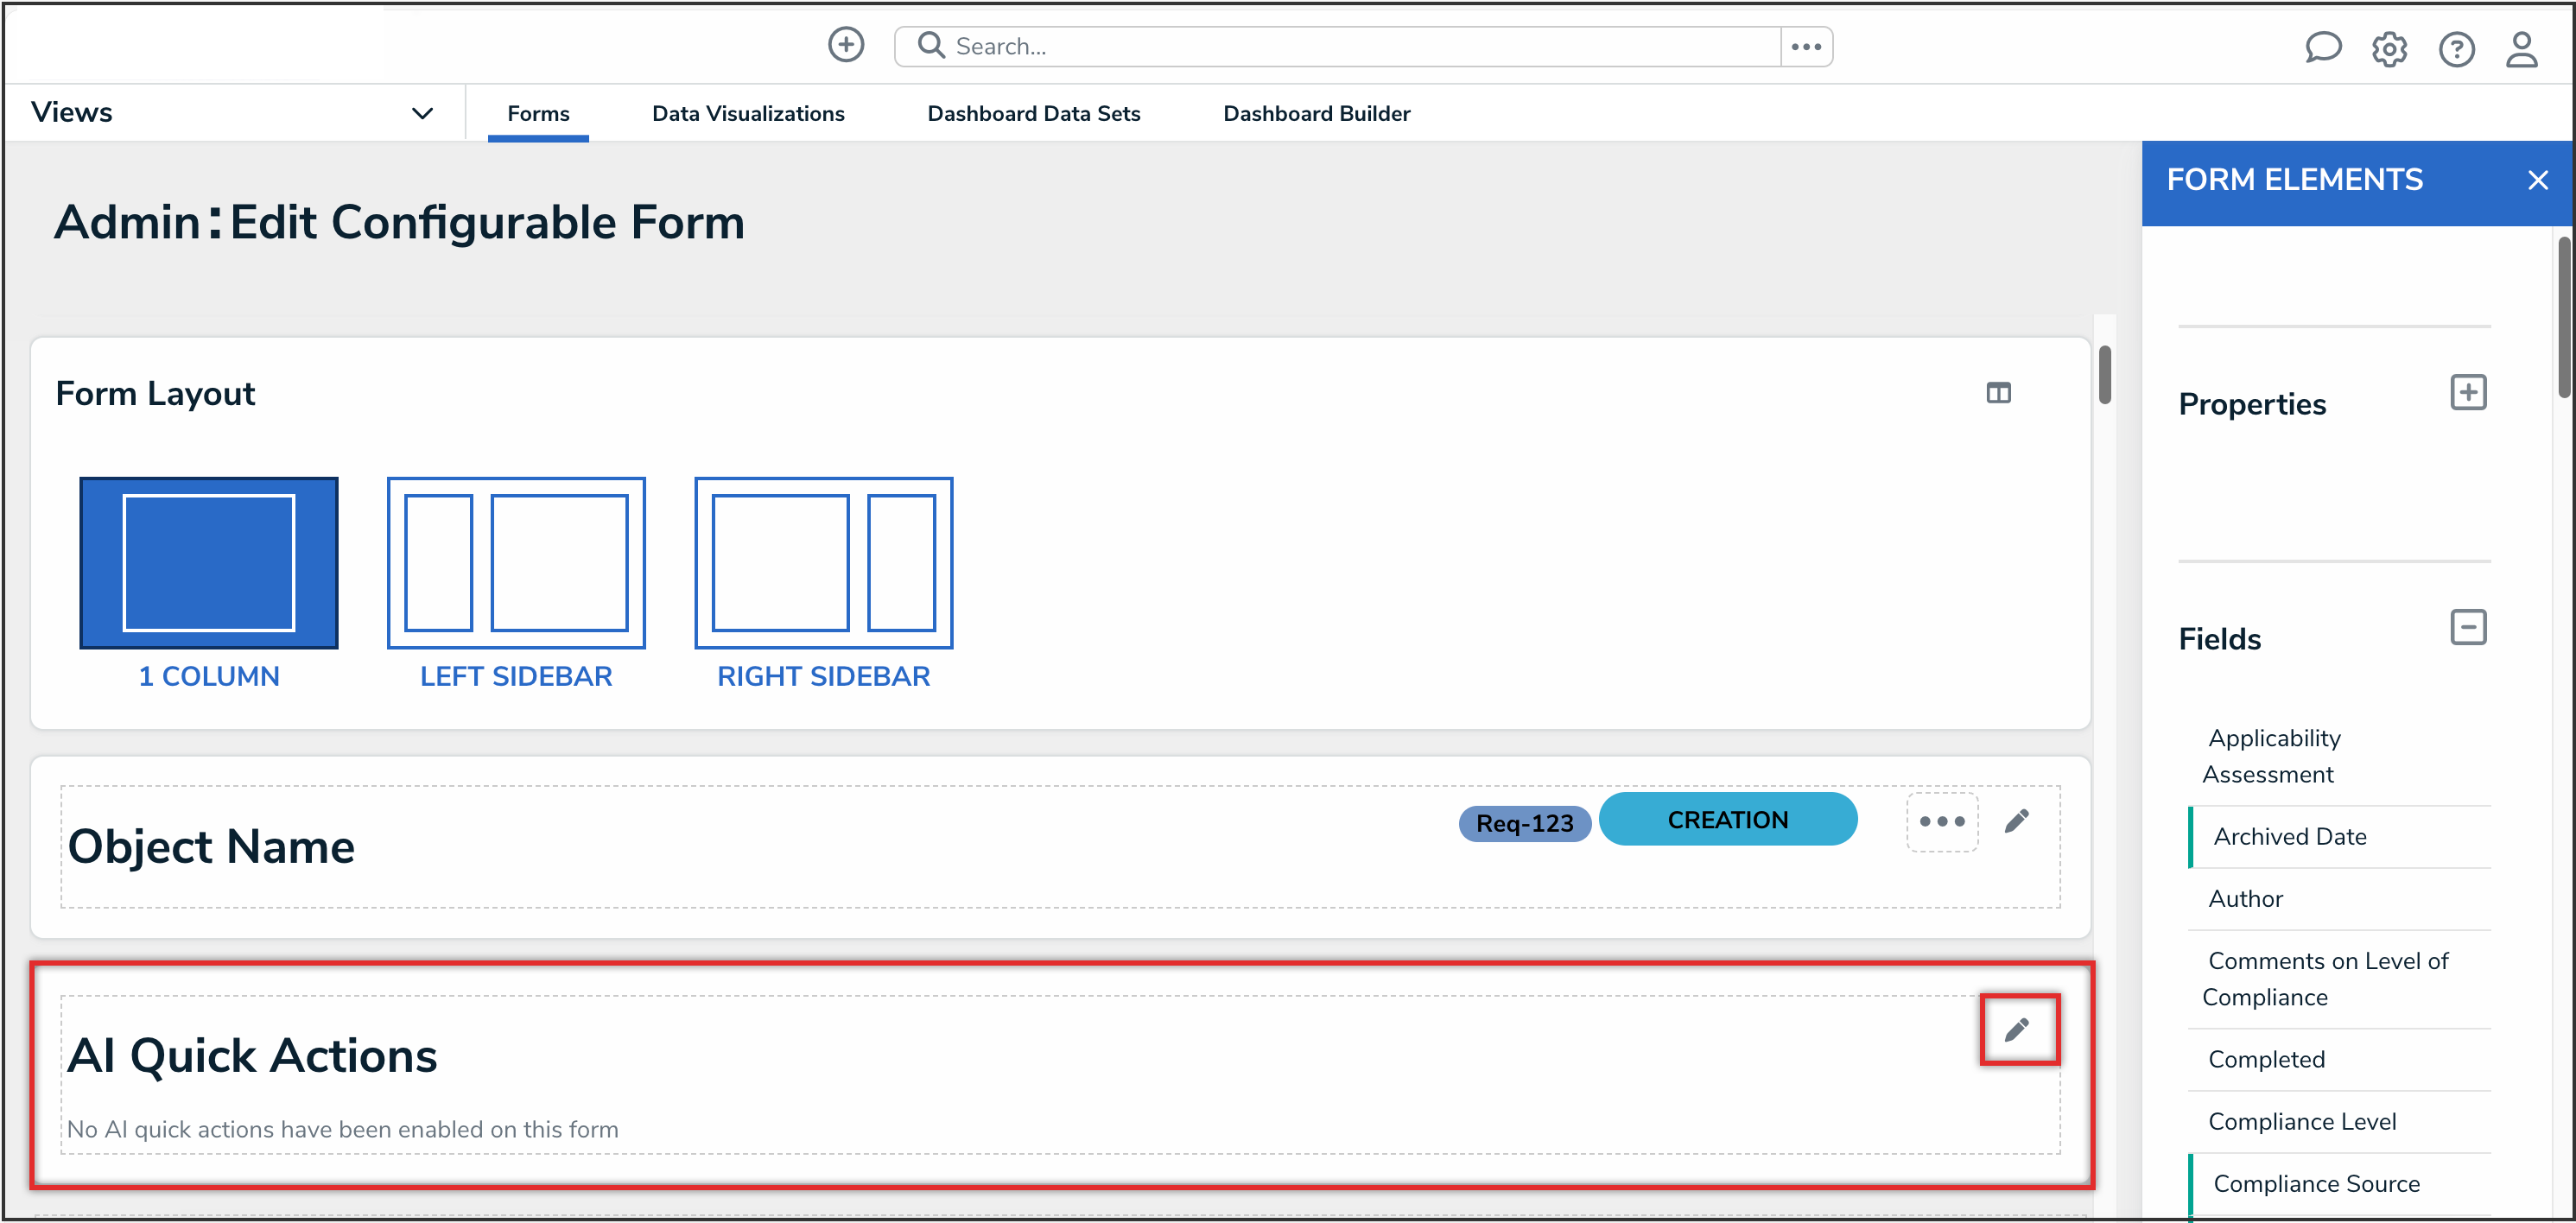Click Object Name ellipsis actions button
This screenshot has width=2576, height=1223.
(x=1942, y=821)
